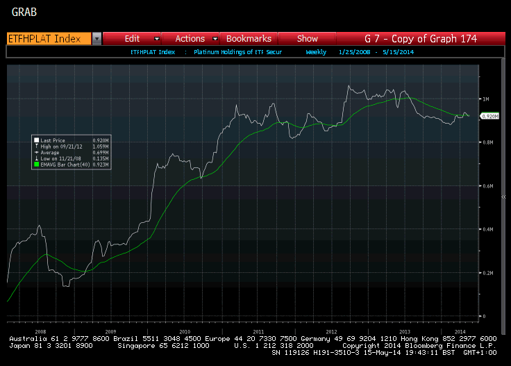Click the ETFHPLAT Index ticker input field
The height and width of the screenshot is (366, 511).
pyautogui.click(x=49, y=39)
